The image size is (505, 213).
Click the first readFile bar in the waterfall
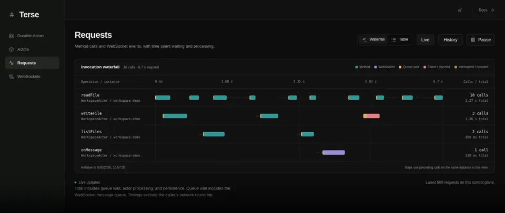[163, 98]
